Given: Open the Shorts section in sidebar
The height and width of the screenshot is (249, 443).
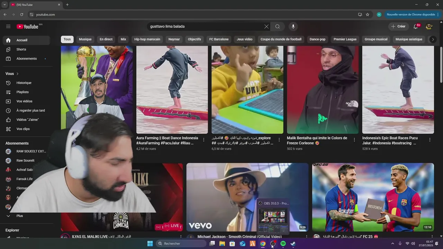Looking at the screenshot, I should coord(26,49).
